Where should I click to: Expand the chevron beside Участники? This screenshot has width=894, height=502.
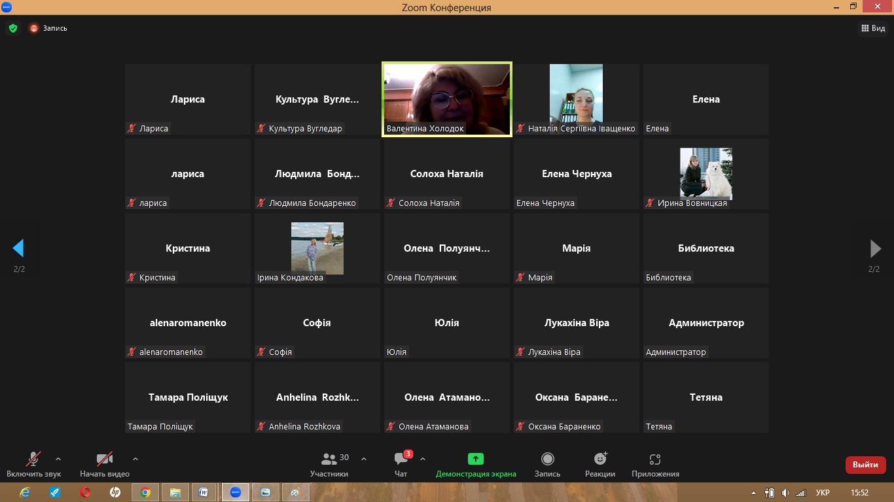tap(364, 459)
